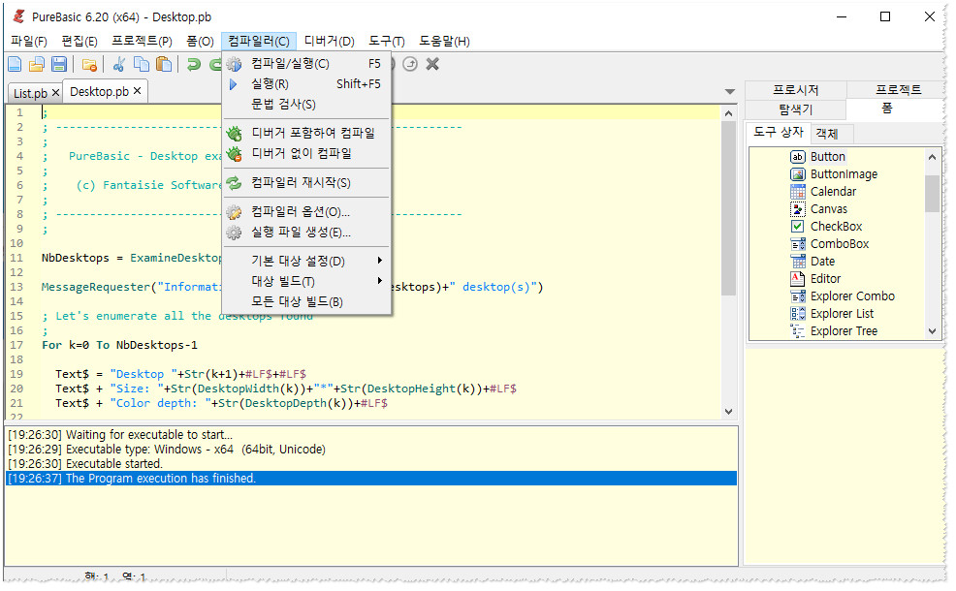The height and width of the screenshot is (591, 956).
Task: Select the CheckBox gadget icon
Action: click(798, 227)
